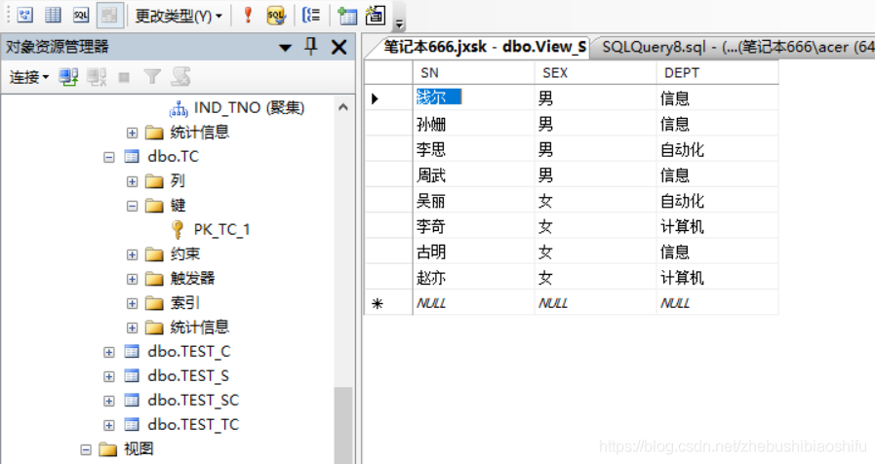
Task: Click the IND_TNO index icon
Action: 178,108
